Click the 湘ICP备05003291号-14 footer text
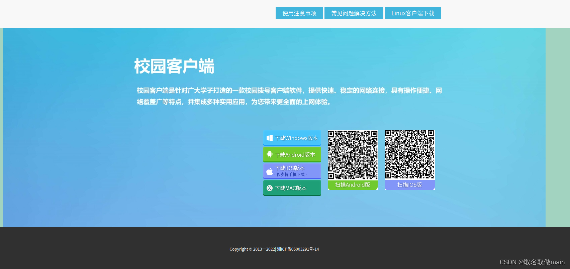The width and height of the screenshot is (570, 269). pos(298,249)
